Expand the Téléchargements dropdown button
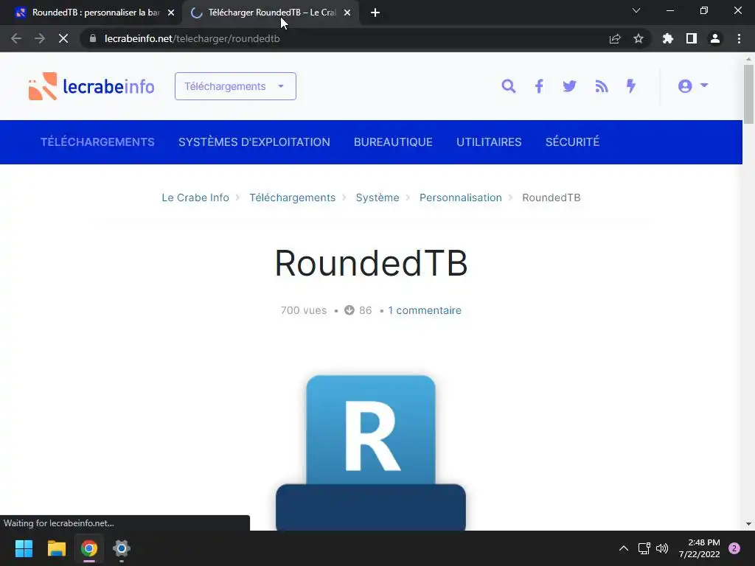This screenshot has height=566, width=755. click(235, 86)
